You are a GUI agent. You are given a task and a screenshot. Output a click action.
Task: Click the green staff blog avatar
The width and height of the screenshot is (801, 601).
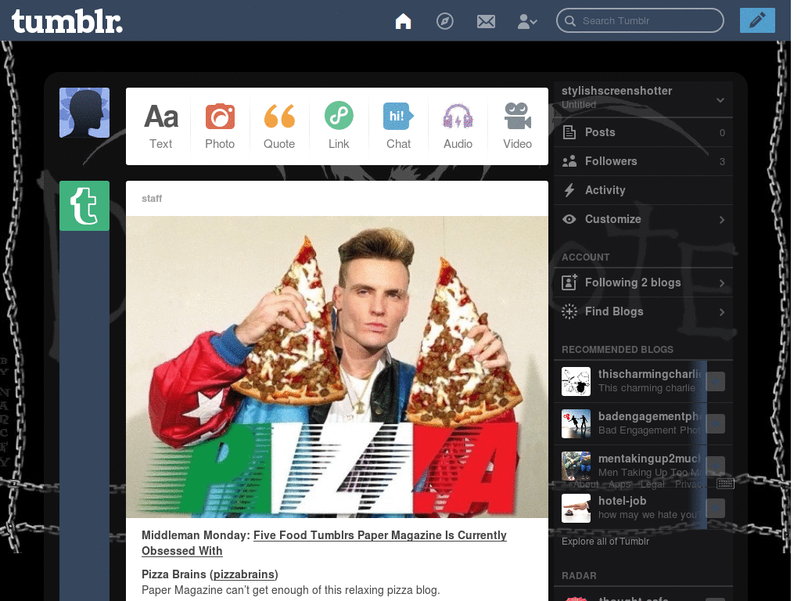84,206
